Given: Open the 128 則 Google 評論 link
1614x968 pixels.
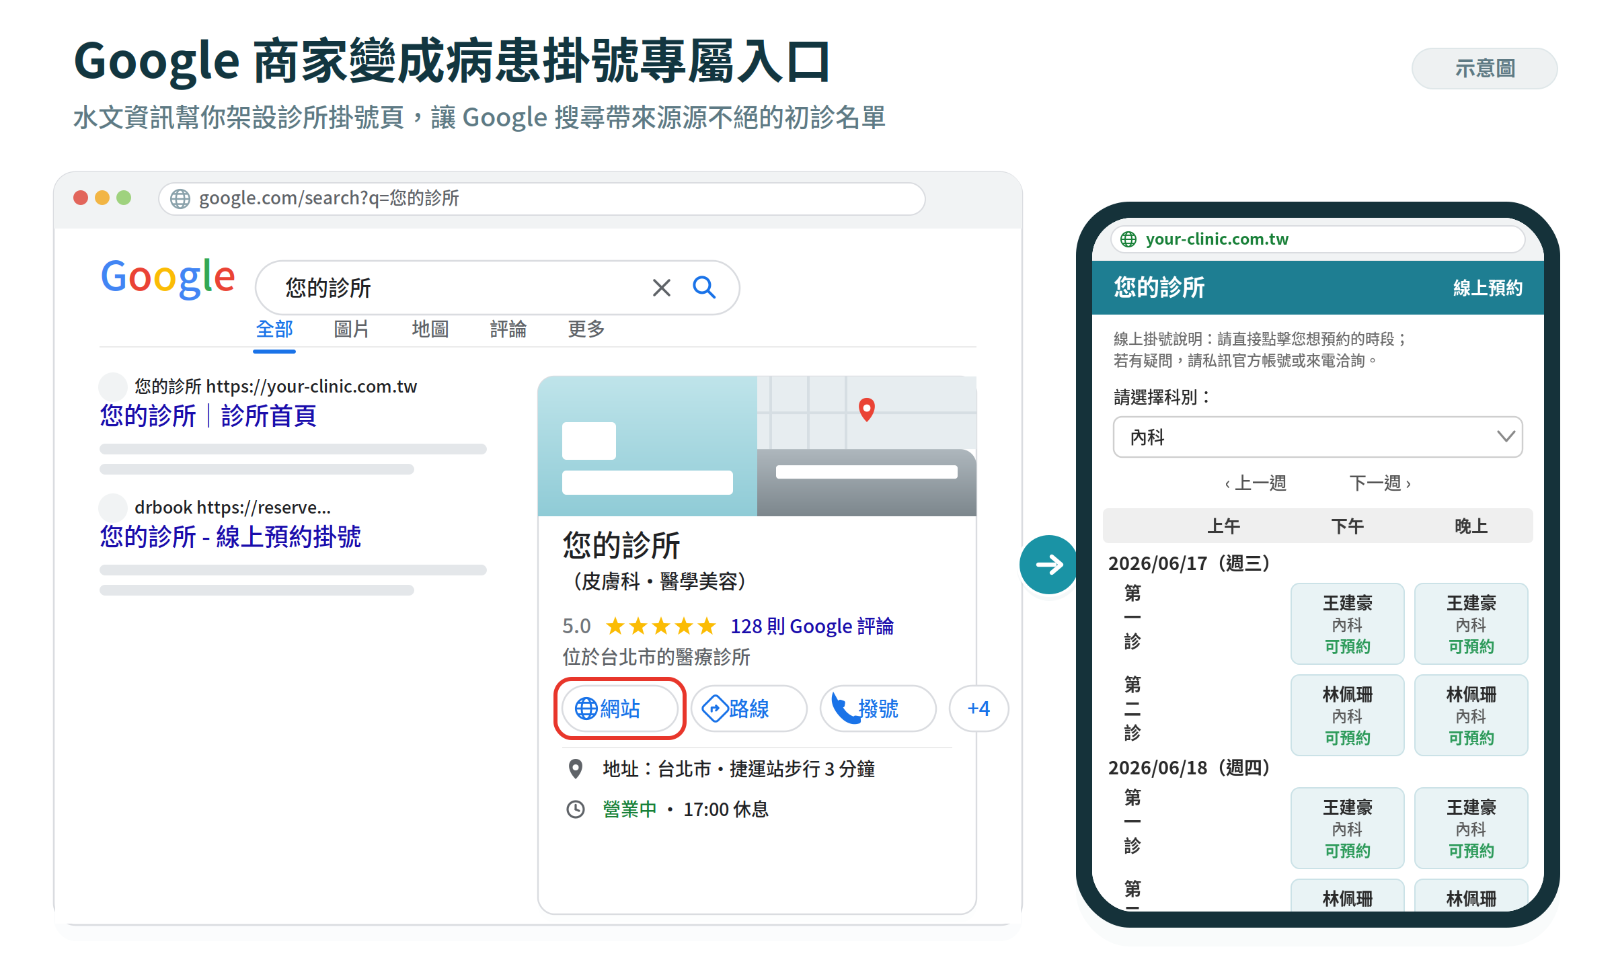Looking at the screenshot, I should click(812, 627).
